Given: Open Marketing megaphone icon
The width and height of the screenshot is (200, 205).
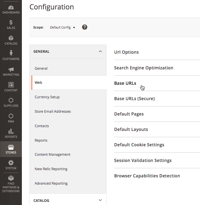Looking at the screenshot, I should (11, 69).
